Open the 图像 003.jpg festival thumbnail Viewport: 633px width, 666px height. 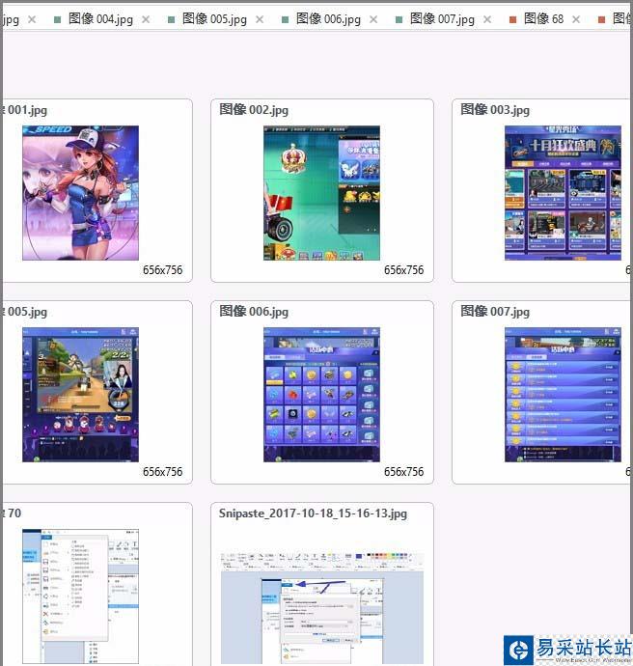pos(563,193)
